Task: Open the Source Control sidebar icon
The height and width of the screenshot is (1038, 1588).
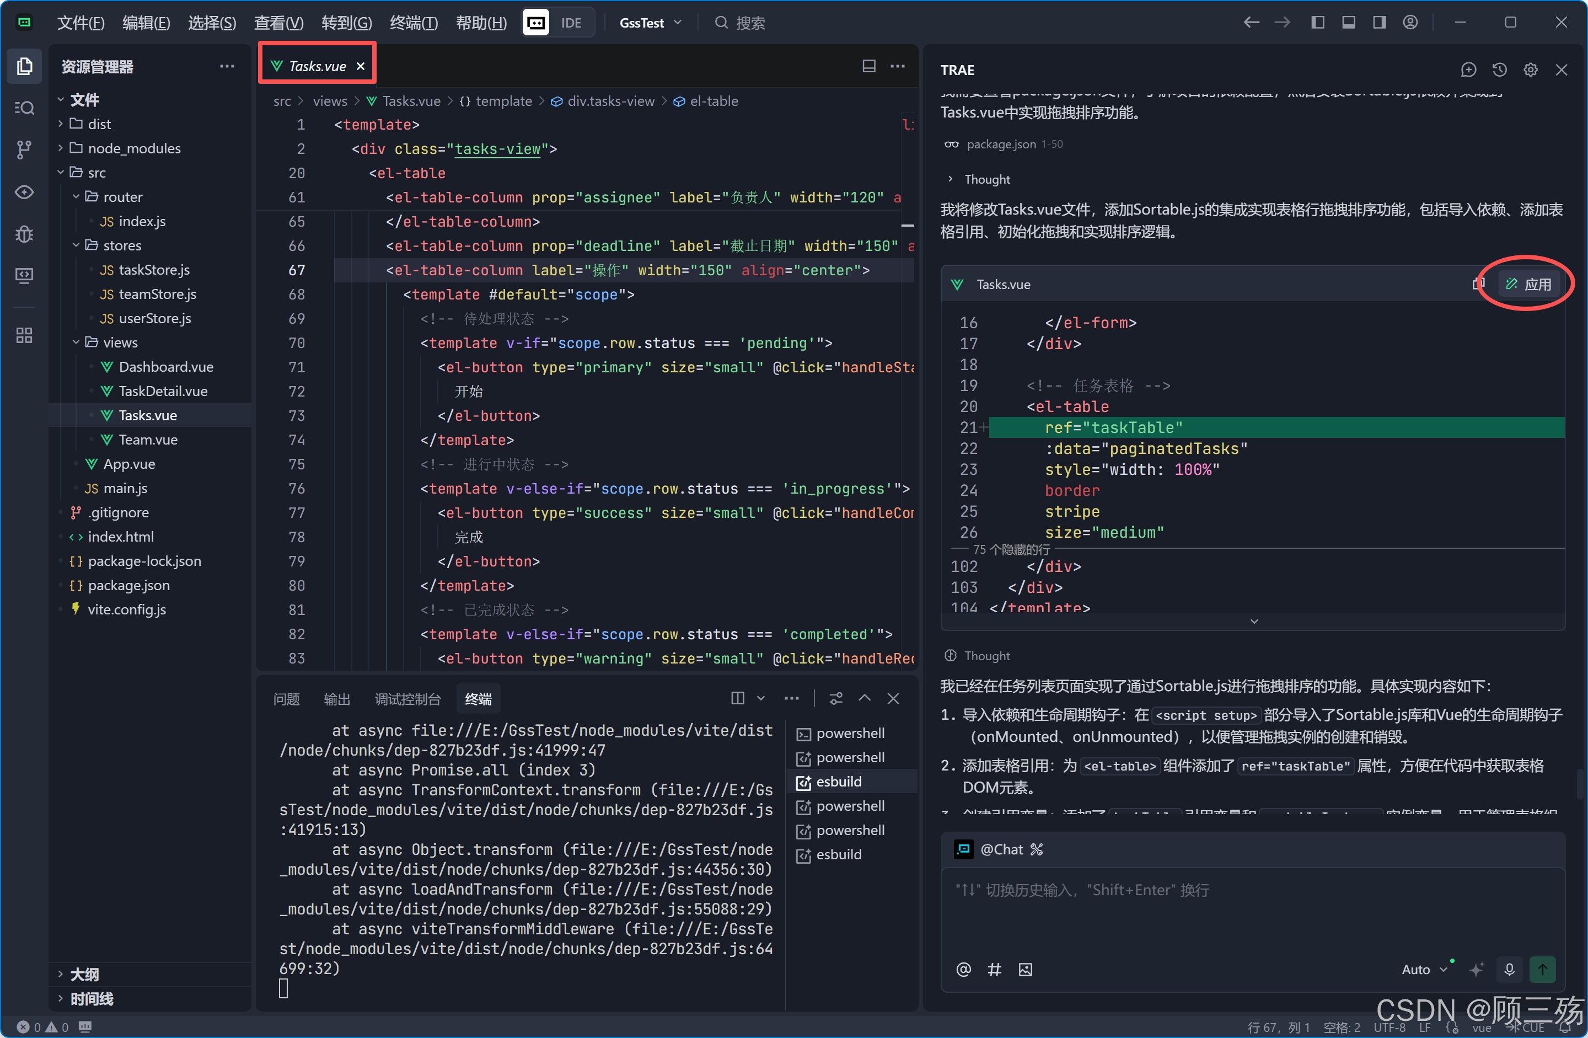Action: pyautogui.click(x=24, y=149)
